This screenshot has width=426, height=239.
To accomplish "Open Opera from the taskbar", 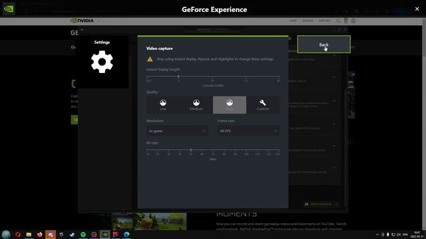I will coord(18,234).
